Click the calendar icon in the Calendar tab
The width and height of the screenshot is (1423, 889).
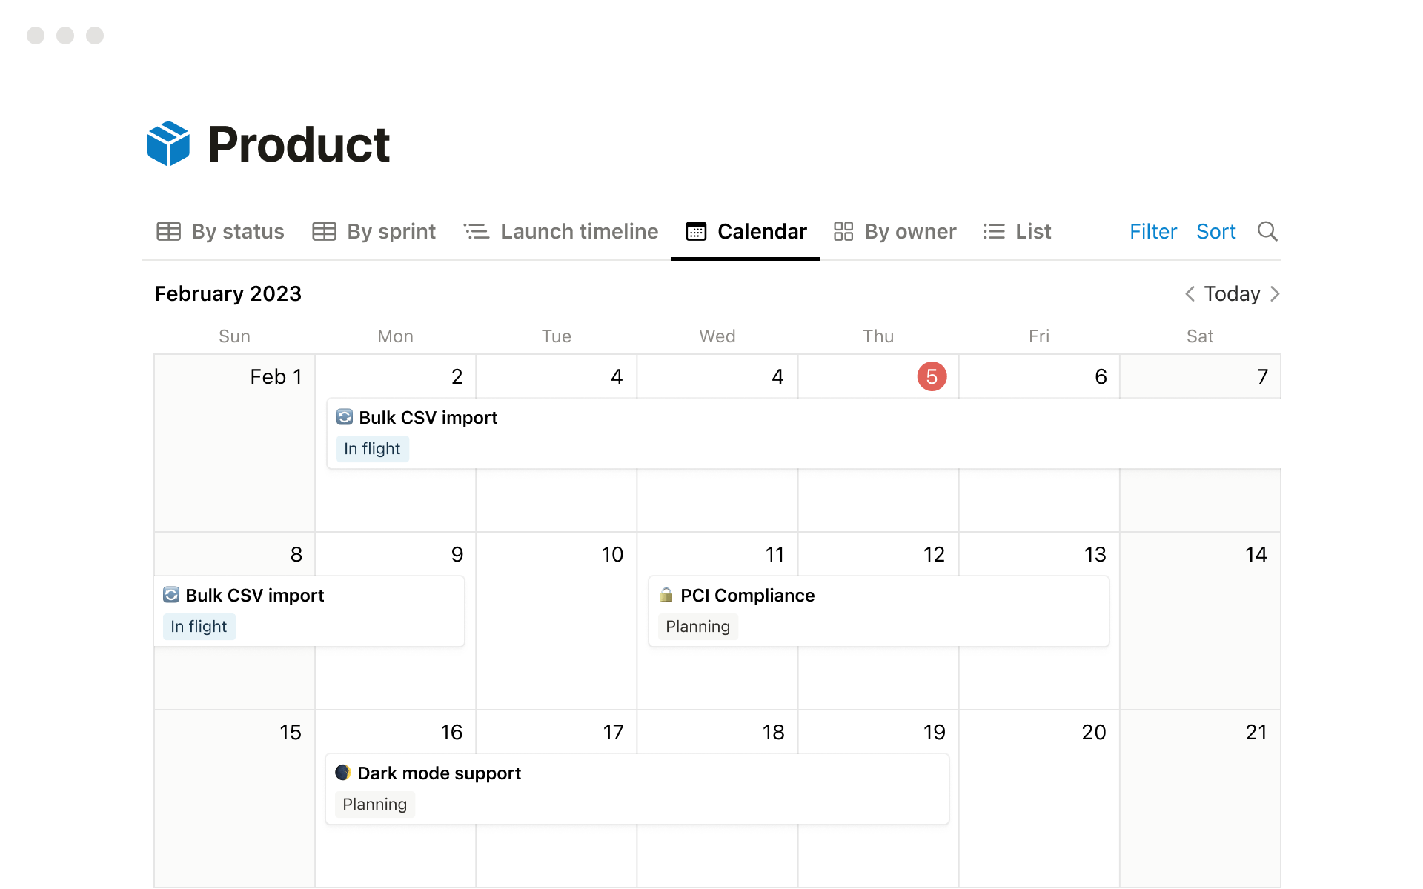[696, 232]
